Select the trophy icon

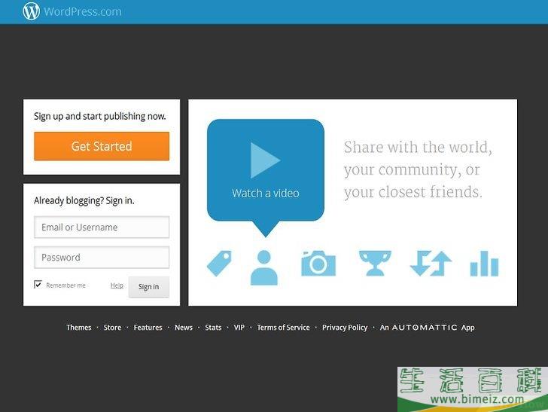375,264
